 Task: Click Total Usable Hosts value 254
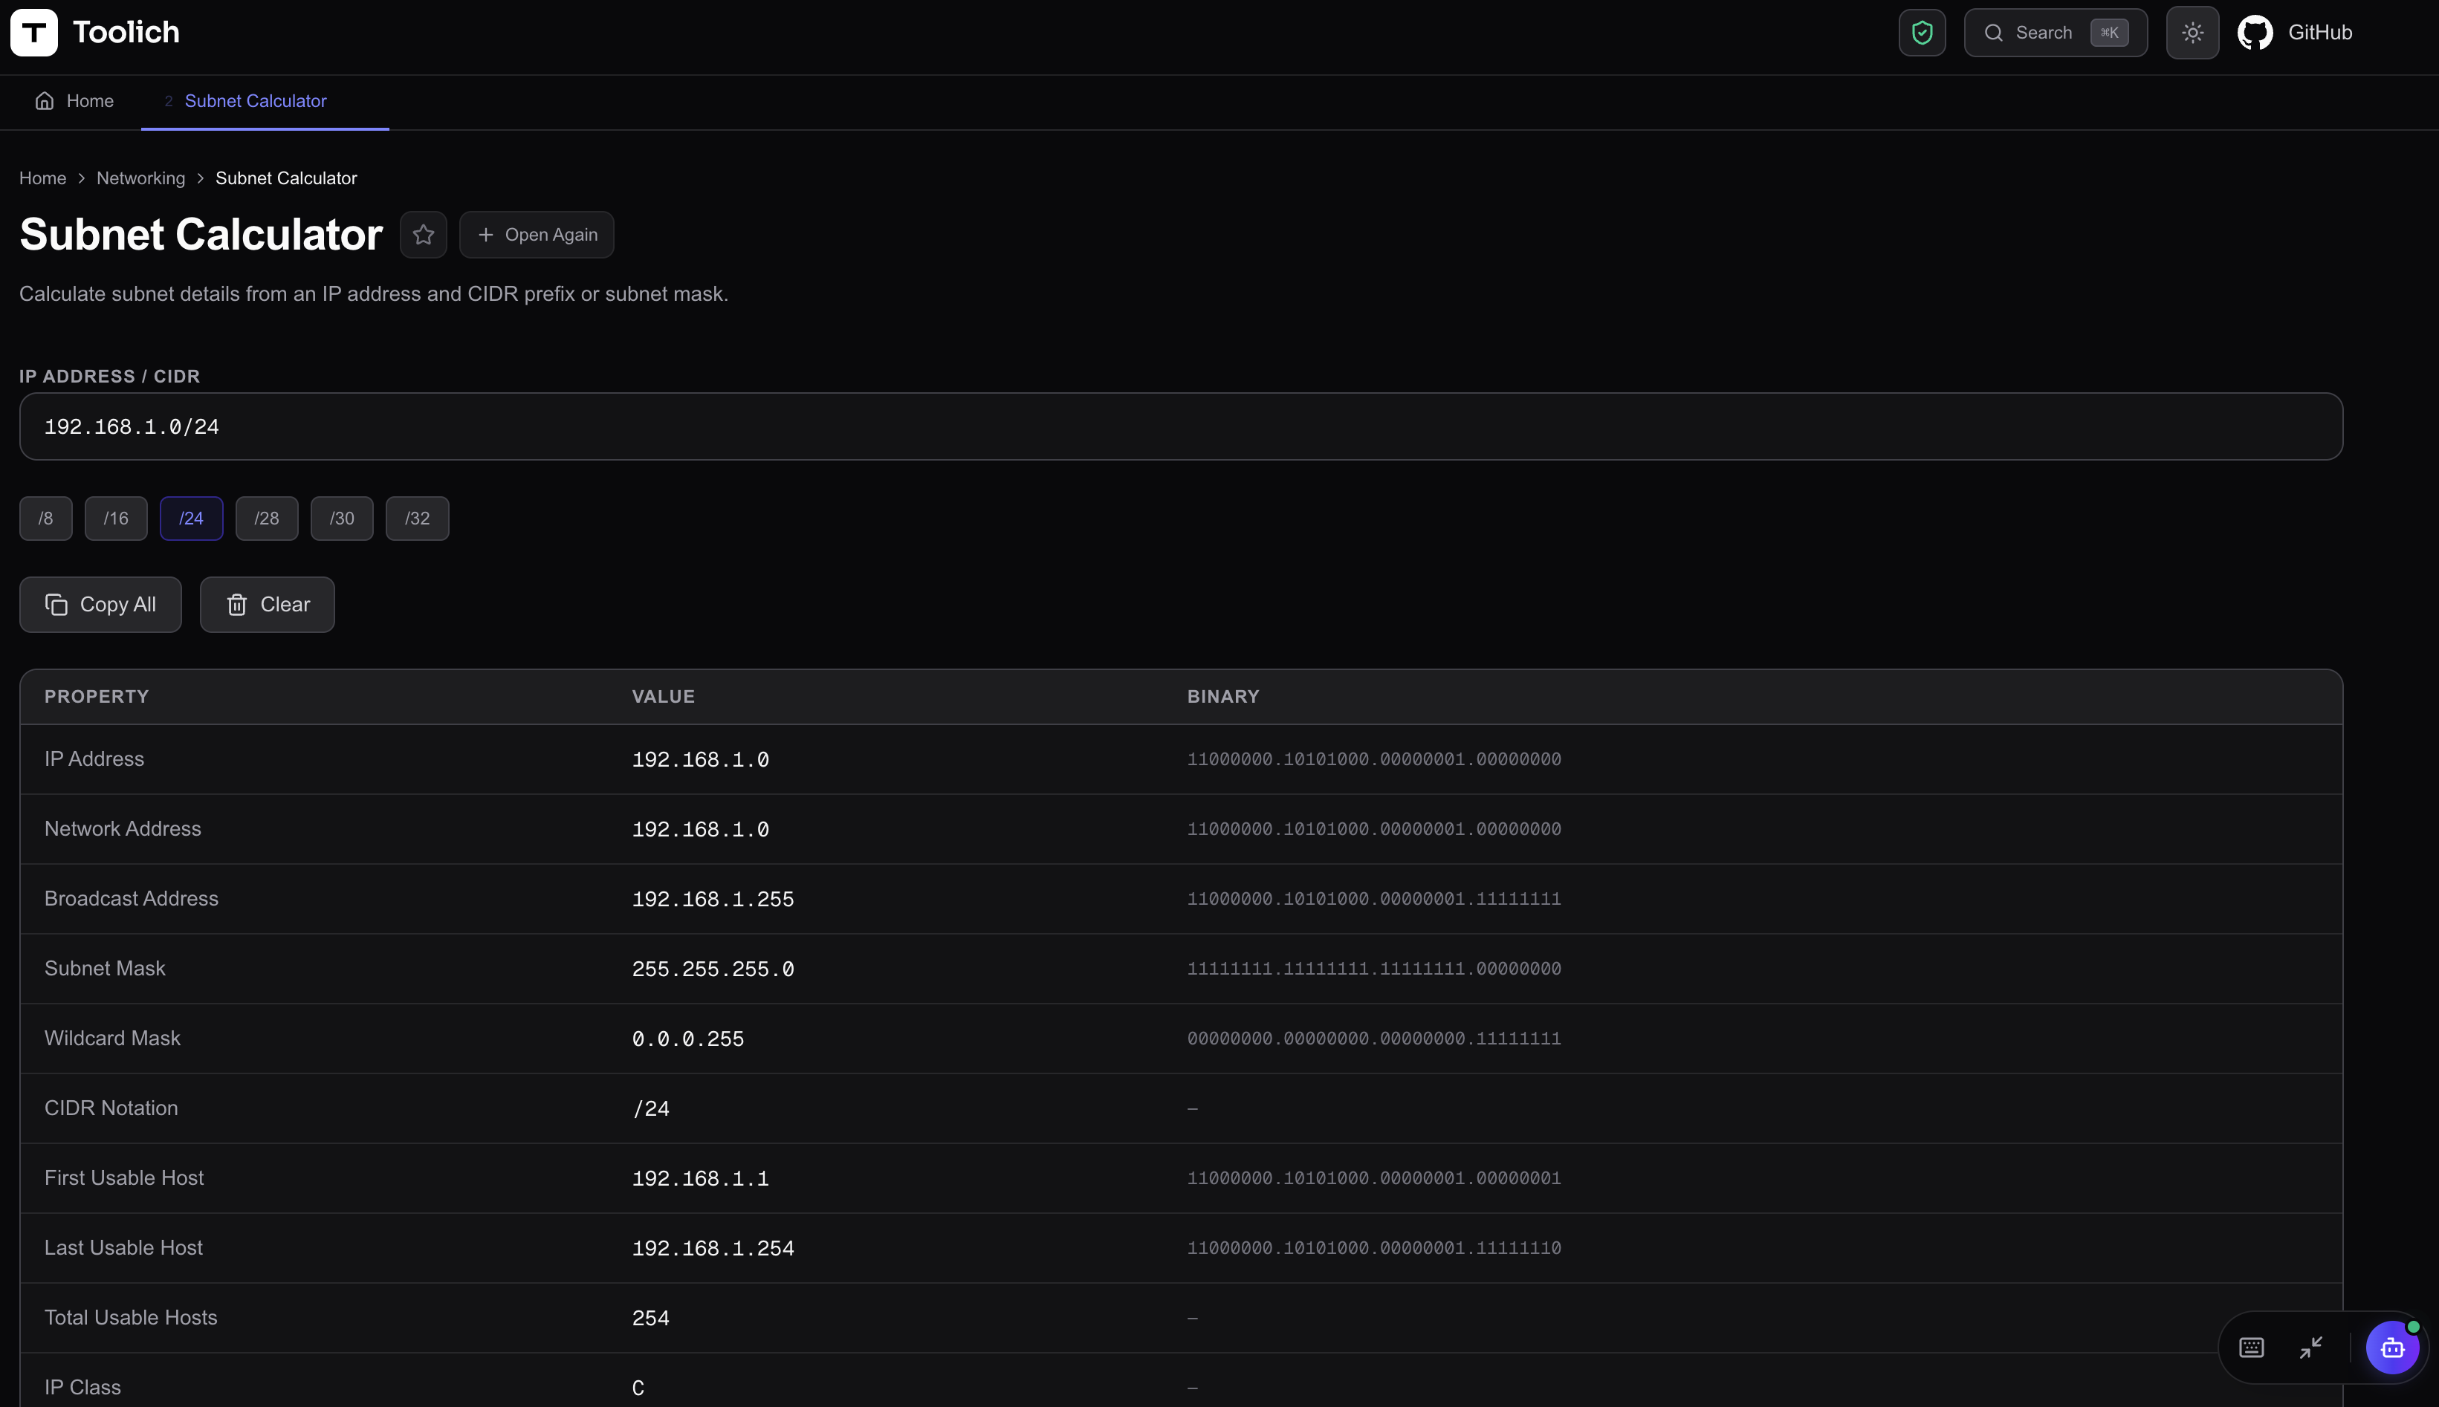click(x=650, y=1318)
